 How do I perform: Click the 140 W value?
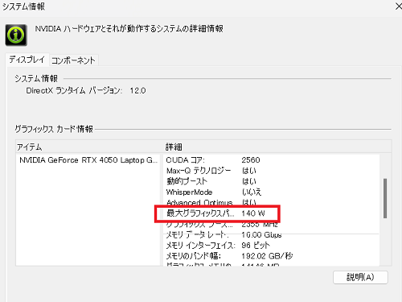click(x=253, y=213)
